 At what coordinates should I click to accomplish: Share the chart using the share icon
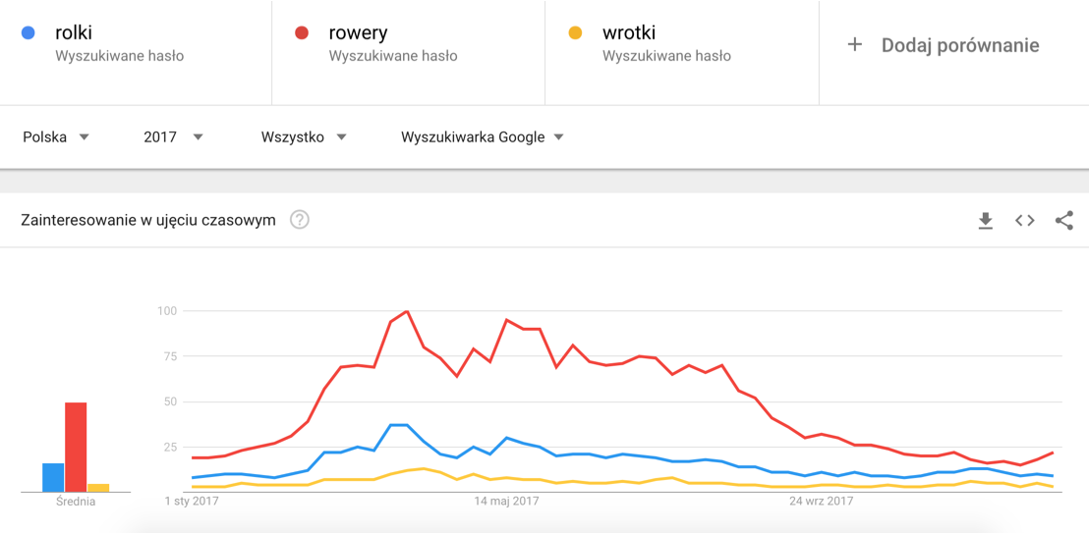[1064, 221]
